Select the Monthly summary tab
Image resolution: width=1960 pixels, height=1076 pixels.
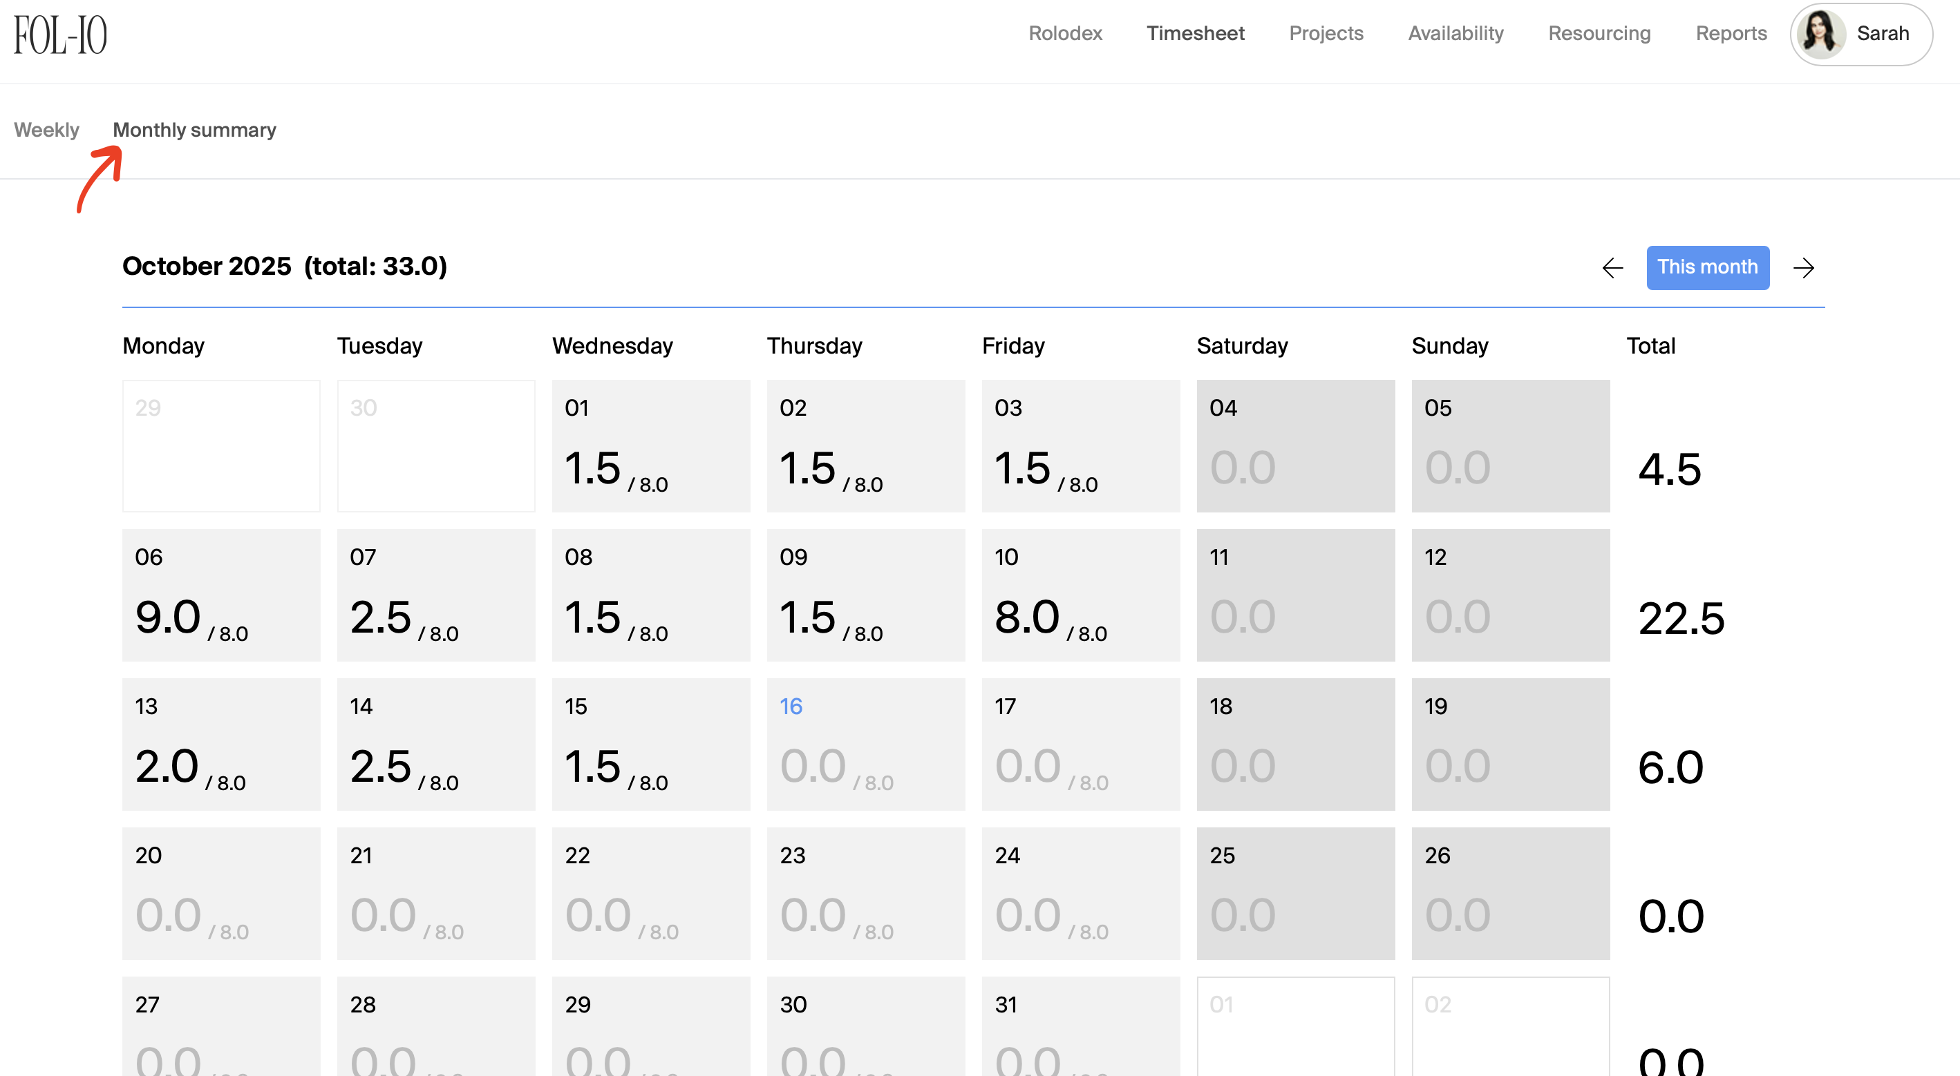point(194,130)
